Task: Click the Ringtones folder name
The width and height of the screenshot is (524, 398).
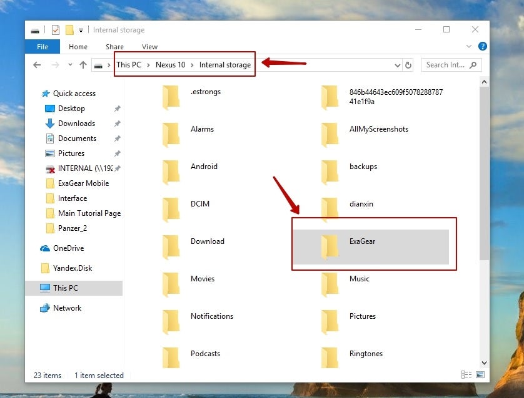Action: click(366, 353)
